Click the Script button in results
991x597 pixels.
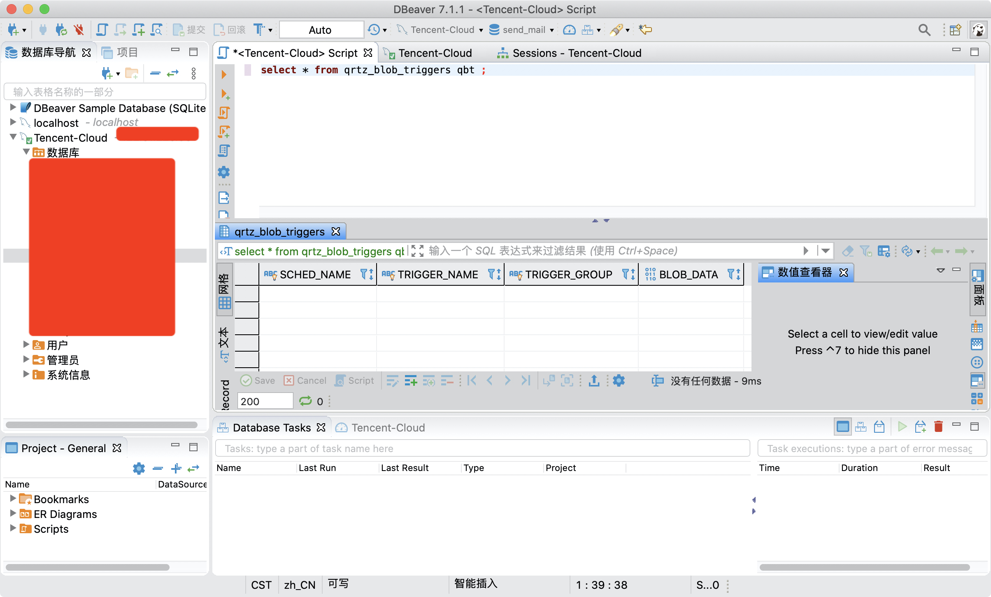tap(354, 381)
